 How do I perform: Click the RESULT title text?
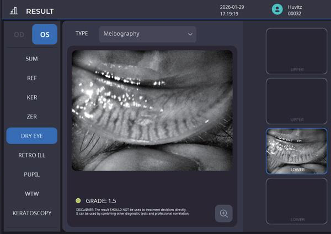[40, 11]
